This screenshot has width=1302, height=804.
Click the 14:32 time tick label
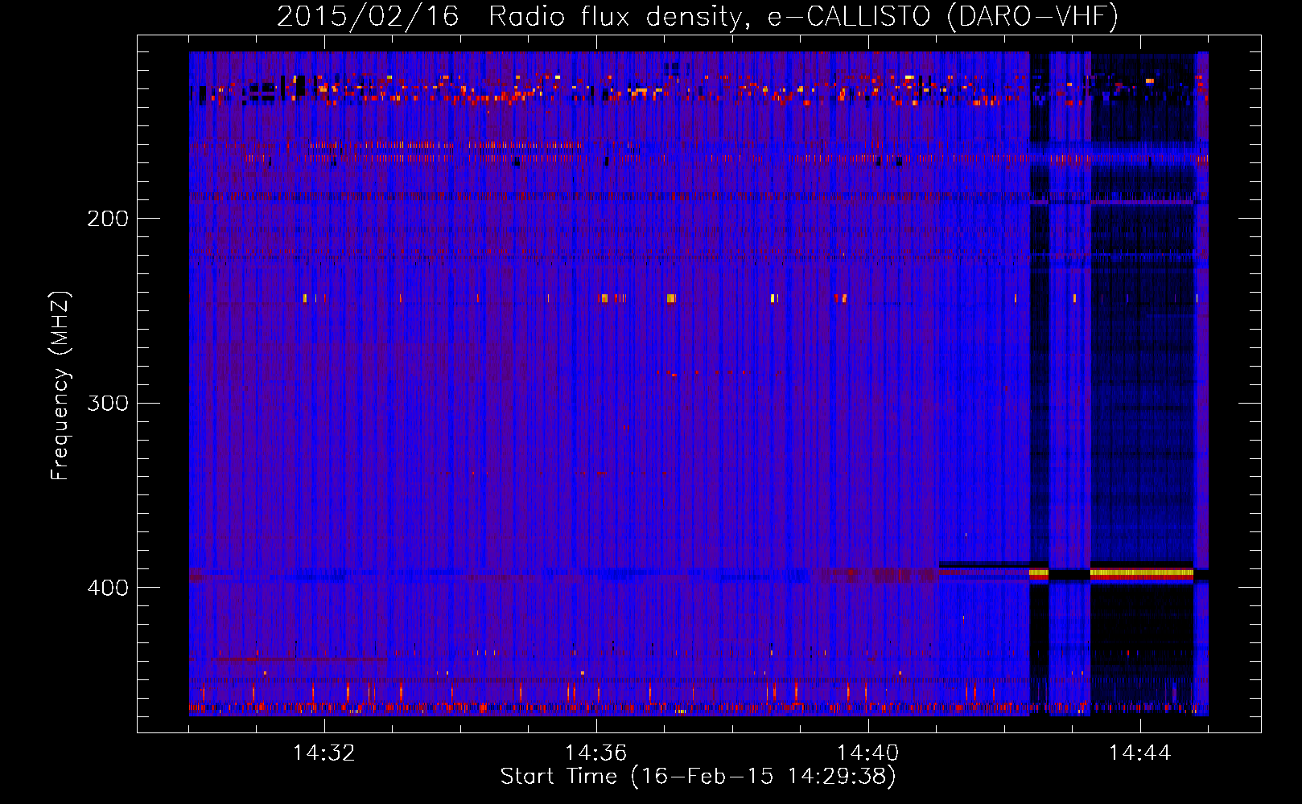[323, 753]
